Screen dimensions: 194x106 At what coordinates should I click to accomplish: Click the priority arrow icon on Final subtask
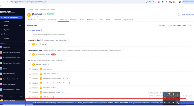pyautogui.click(x=54, y=69)
